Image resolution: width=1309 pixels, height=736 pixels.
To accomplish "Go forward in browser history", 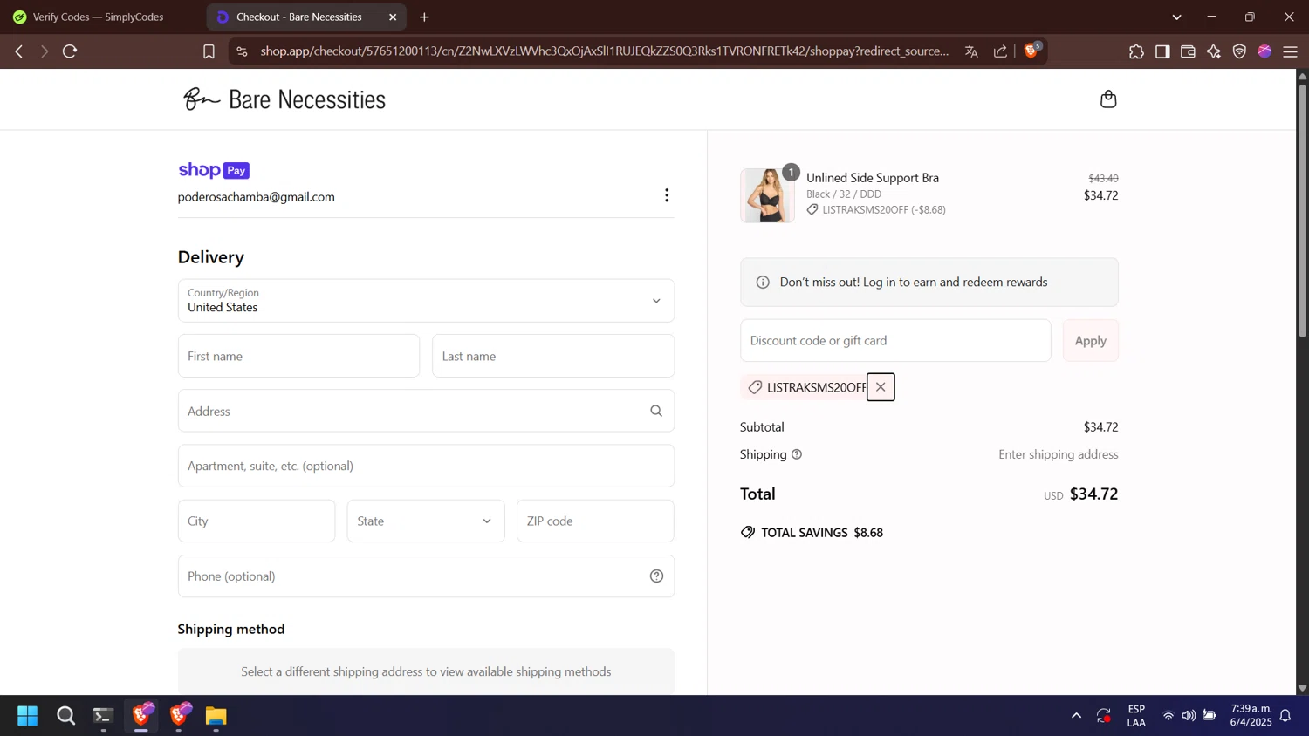I will pos(45,51).
